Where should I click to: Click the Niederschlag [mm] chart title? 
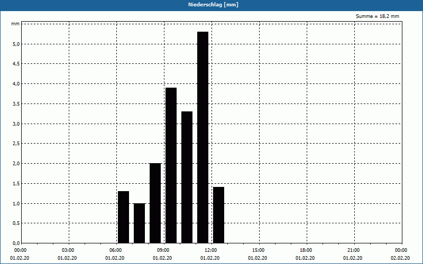(213, 5)
